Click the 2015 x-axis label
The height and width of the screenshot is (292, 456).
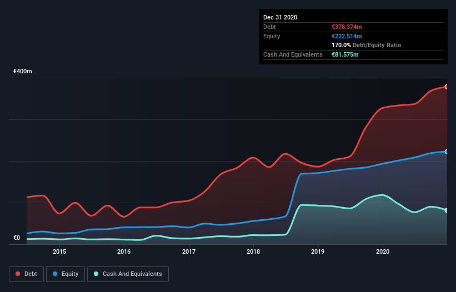tap(59, 251)
